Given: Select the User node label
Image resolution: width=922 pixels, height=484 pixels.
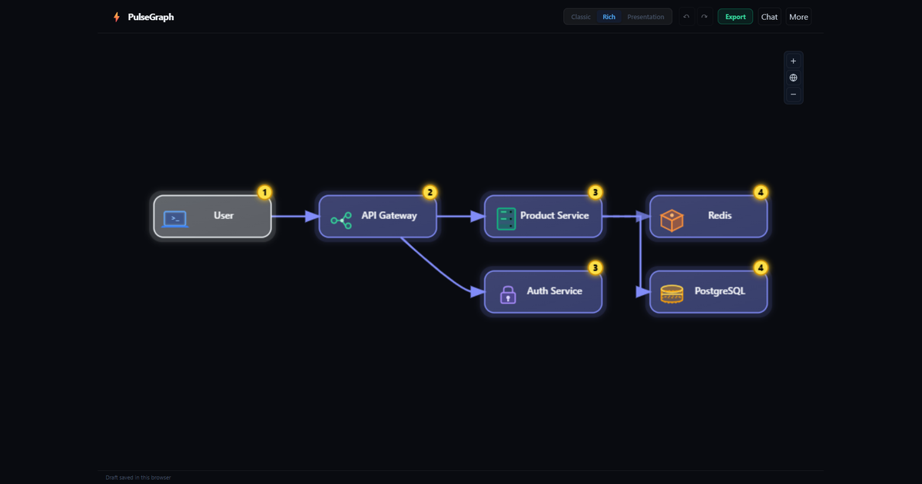Looking at the screenshot, I should [224, 216].
